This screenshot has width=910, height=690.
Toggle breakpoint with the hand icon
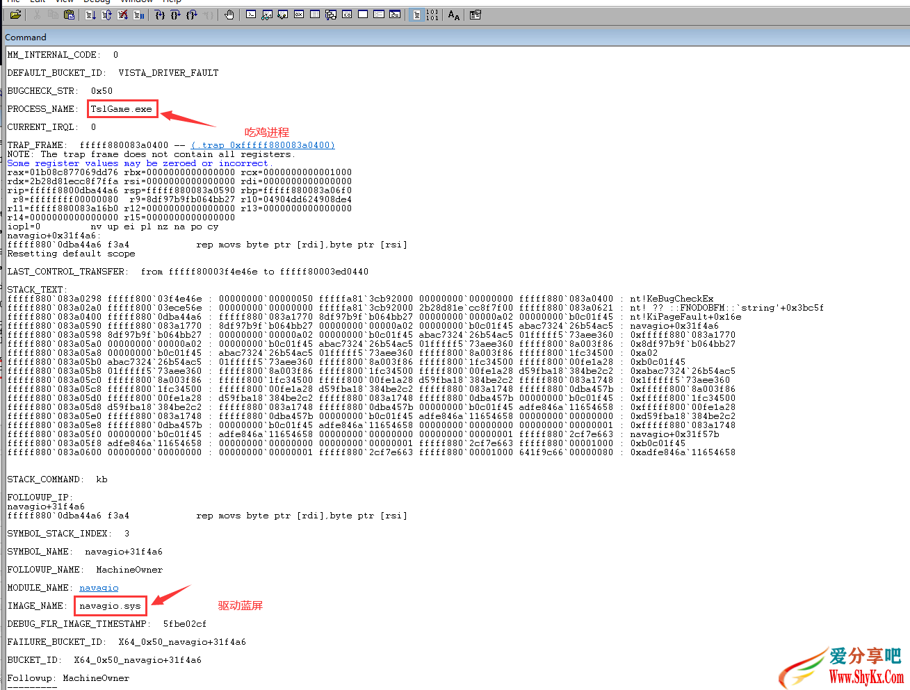tap(229, 15)
